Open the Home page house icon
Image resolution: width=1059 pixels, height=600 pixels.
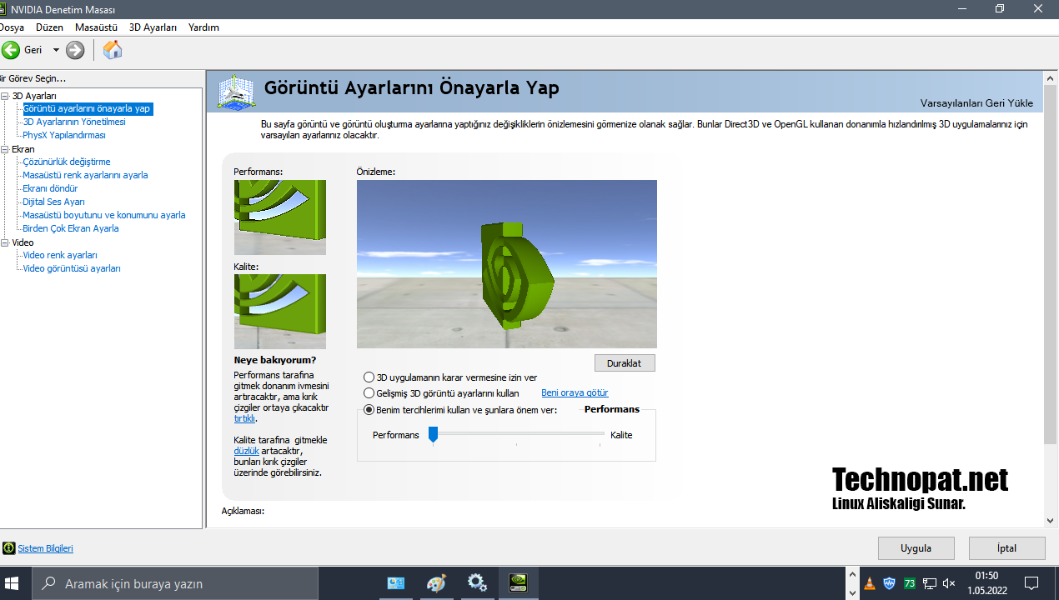[113, 50]
